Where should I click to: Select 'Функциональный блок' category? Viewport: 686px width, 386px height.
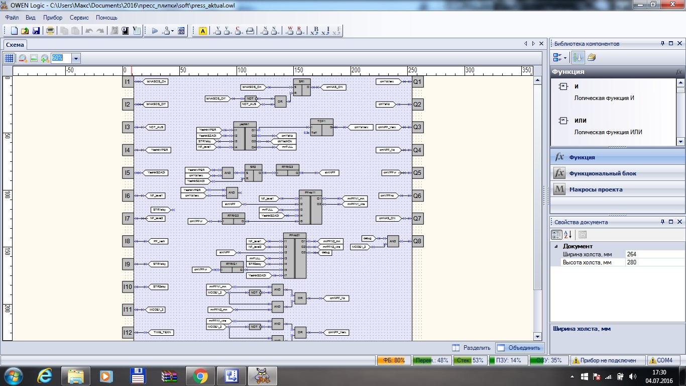coord(603,173)
